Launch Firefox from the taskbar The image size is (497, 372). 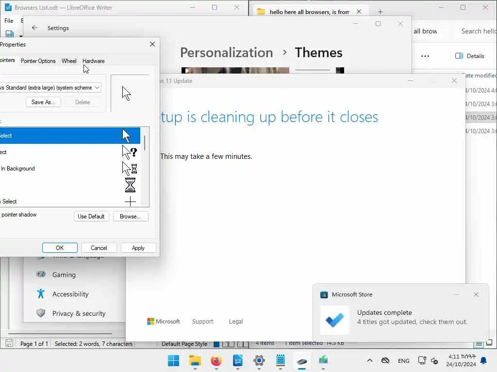(216, 360)
